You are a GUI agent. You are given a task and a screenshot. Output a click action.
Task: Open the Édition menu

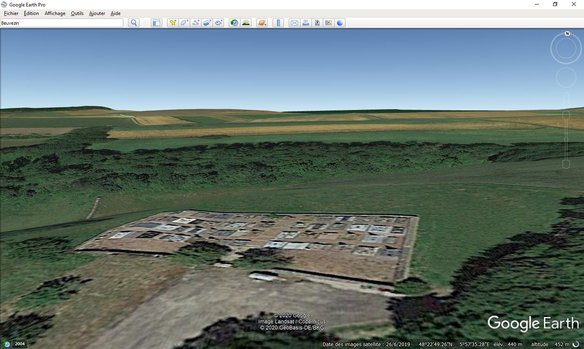click(31, 13)
